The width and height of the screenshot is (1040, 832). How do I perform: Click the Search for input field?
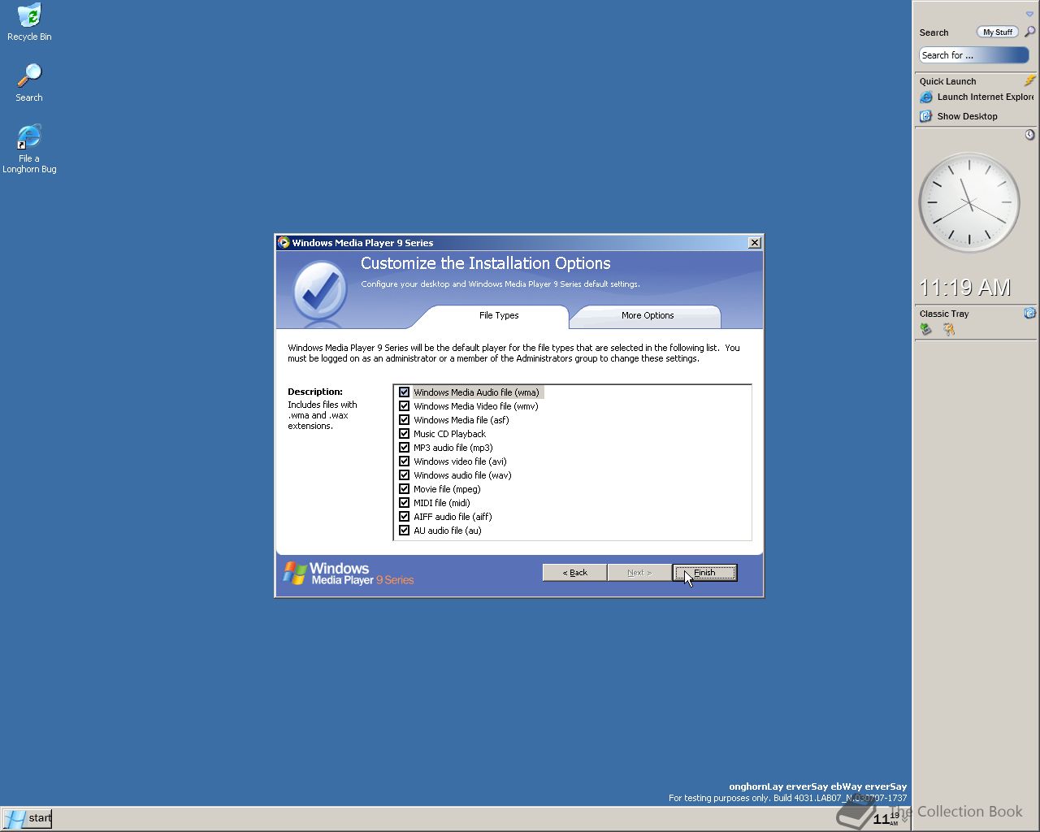click(973, 55)
